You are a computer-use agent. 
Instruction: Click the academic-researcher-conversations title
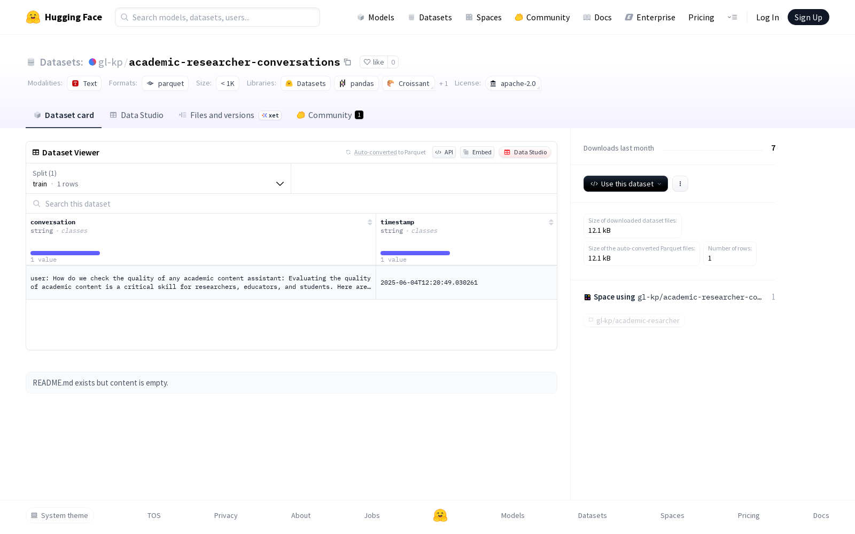click(235, 62)
